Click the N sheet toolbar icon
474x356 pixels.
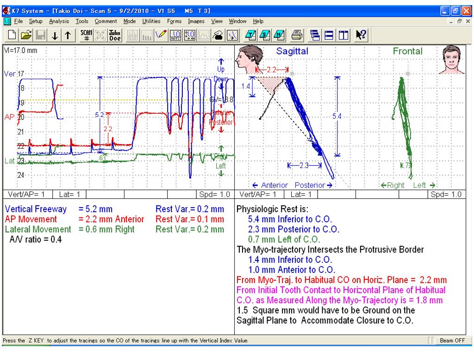279,35
